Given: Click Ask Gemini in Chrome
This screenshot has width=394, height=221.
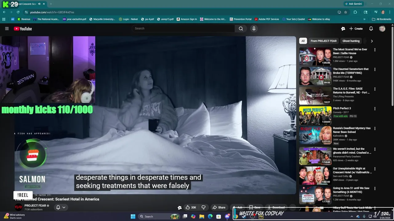Looking at the screenshot, I should pyautogui.click(x=353, y=4).
